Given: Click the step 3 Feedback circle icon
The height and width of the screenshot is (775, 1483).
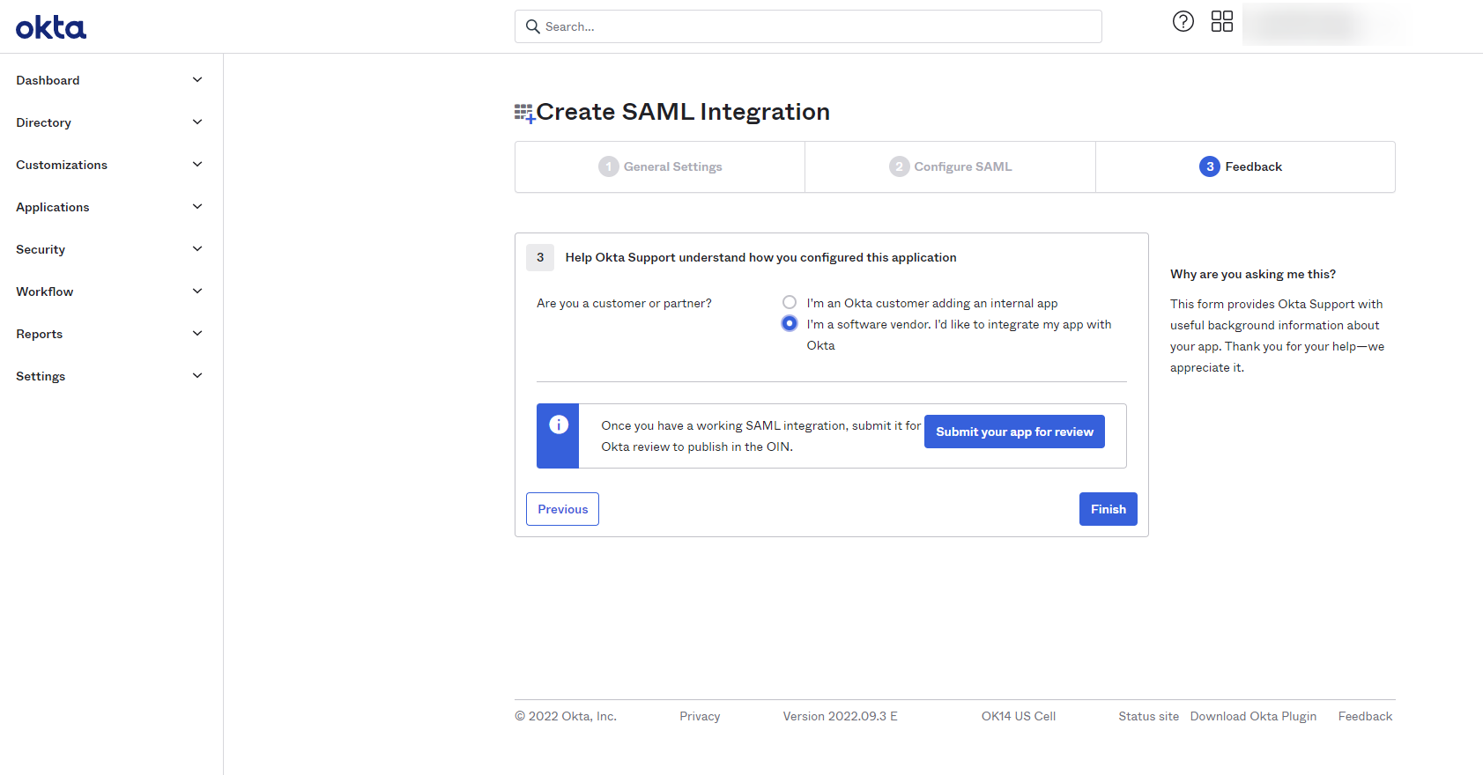Looking at the screenshot, I should 1209,166.
